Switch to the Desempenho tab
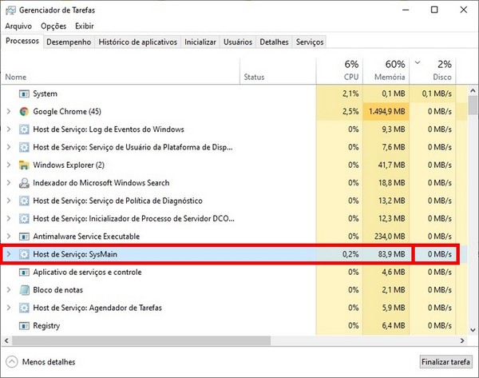The image size is (479, 378). (x=69, y=42)
